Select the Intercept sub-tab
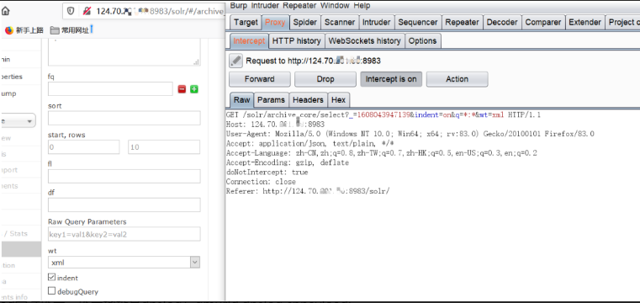640x303 pixels. tap(249, 41)
